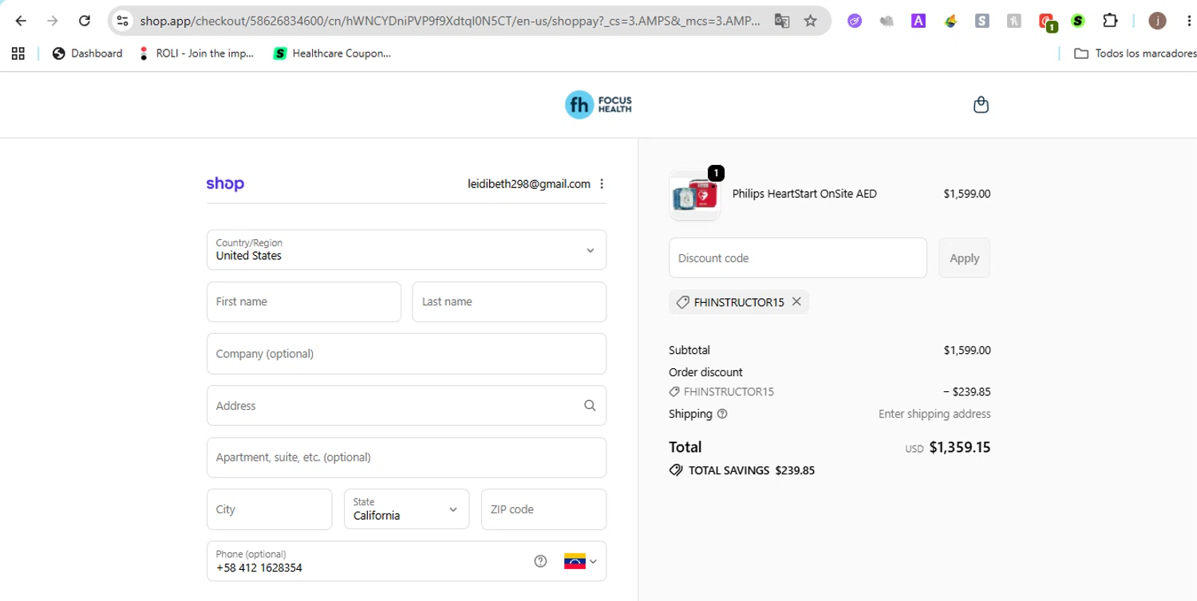Image resolution: width=1197 pixels, height=601 pixels.
Task: Open the ROLI bookmark
Action: tap(196, 53)
